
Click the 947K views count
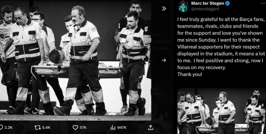pyautogui.click(x=122, y=128)
